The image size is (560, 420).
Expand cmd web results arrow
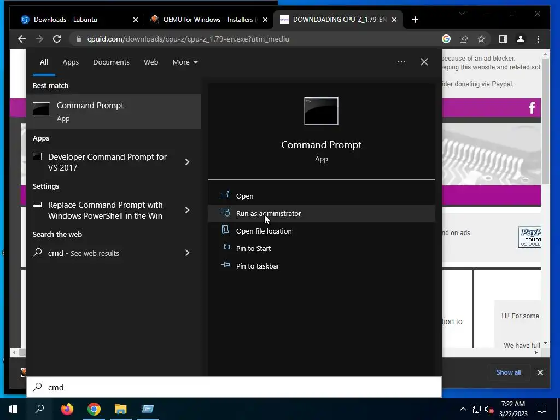coord(187,253)
